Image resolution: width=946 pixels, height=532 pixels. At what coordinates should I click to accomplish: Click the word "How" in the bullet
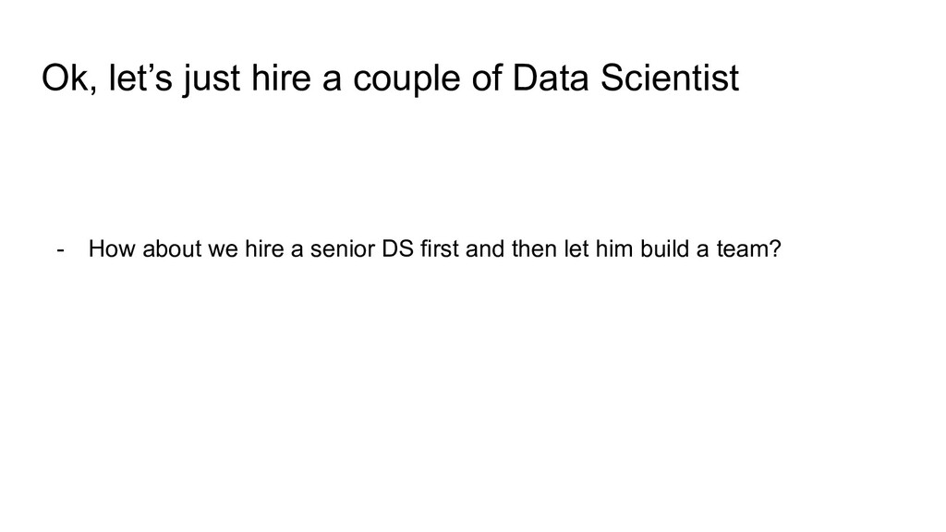(112, 248)
